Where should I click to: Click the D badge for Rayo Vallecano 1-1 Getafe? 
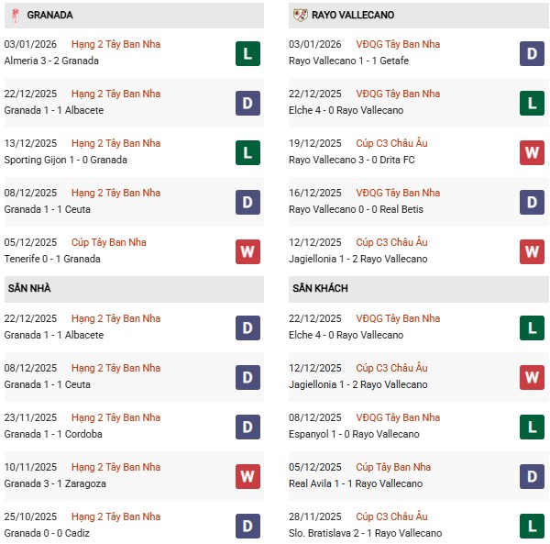click(x=533, y=53)
